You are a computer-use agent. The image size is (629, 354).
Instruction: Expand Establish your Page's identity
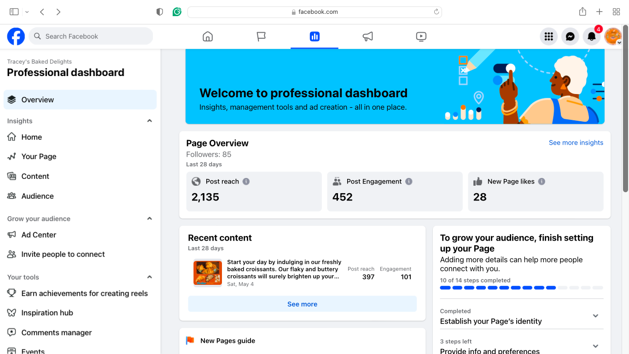[x=595, y=316]
